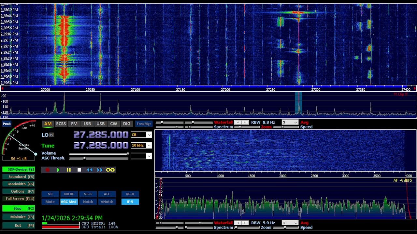Toggle the IF-5 gain button
The image size is (417, 234).
(130, 201)
